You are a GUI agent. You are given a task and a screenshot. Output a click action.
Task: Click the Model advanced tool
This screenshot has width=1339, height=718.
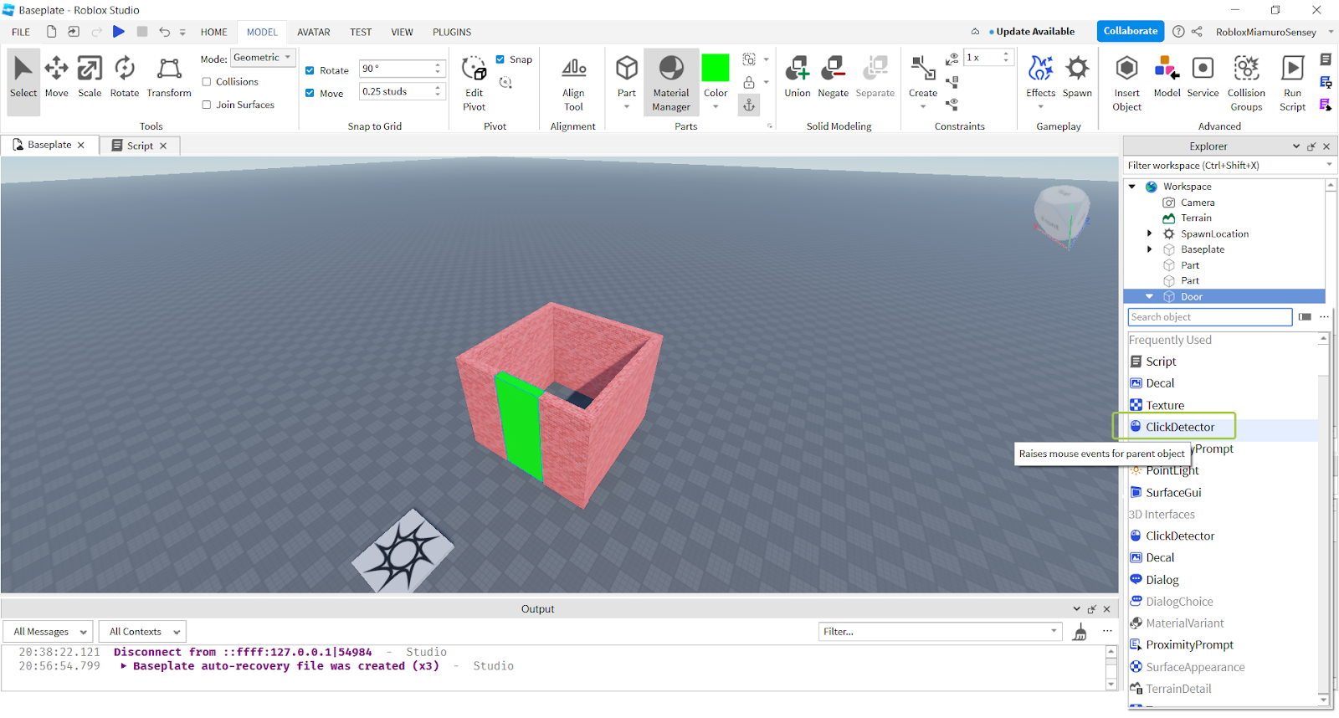(x=1167, y=76)
